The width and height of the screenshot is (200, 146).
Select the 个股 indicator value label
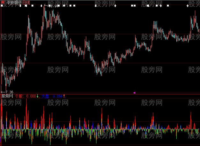point(26,96)
